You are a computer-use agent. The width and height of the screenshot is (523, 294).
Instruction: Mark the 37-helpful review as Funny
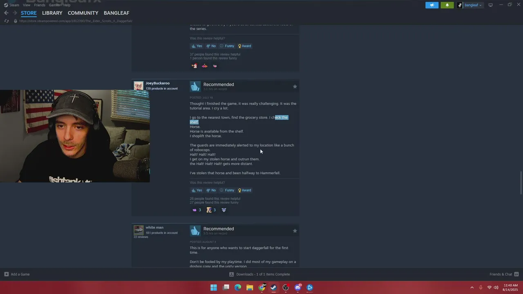(x=227, y=46)
